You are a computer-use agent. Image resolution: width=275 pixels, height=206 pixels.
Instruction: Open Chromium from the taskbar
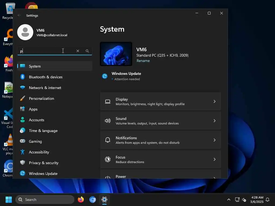(x=93, y=200)
